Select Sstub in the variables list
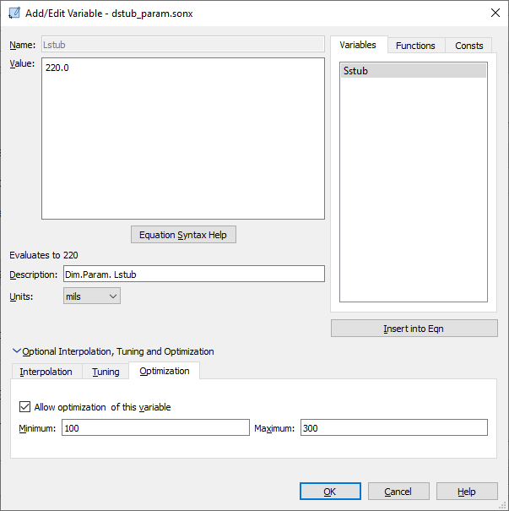 coord(413,71)
